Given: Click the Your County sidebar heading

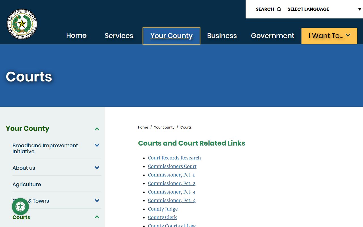Looking at the screenshot, I should tap(28, 129).
